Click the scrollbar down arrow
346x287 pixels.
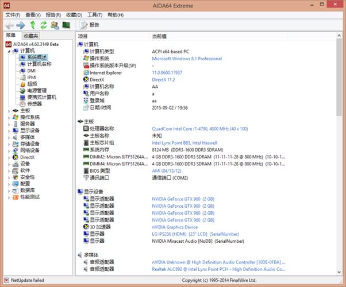click(x=339, y=272)
